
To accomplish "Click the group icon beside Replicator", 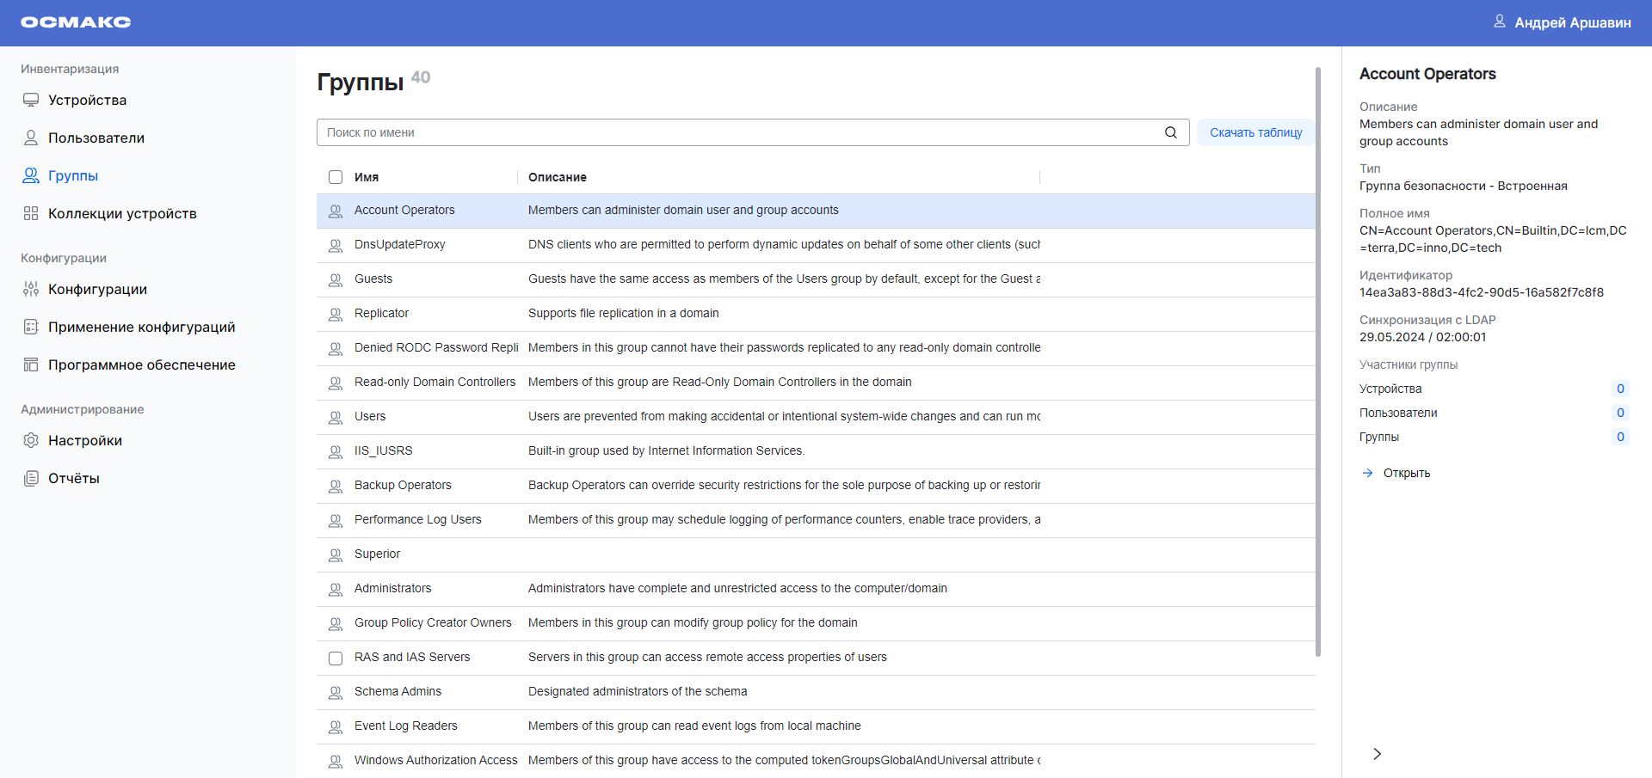I will point(336,314).
